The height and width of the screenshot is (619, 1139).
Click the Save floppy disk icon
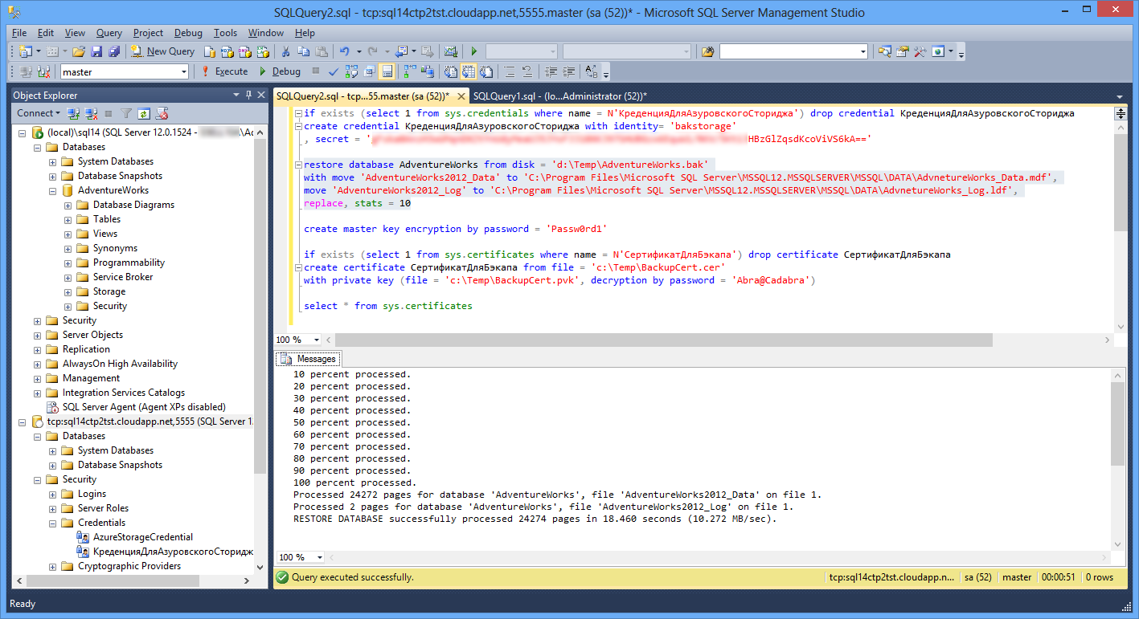(96, 51)
